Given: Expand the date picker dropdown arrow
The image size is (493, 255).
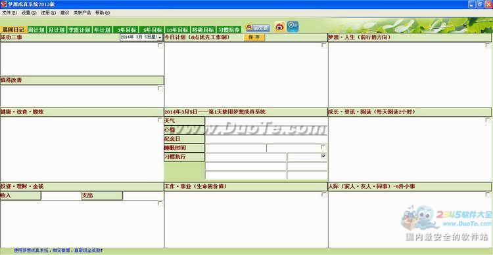Looking at the screenshot, I should (160, 37).
